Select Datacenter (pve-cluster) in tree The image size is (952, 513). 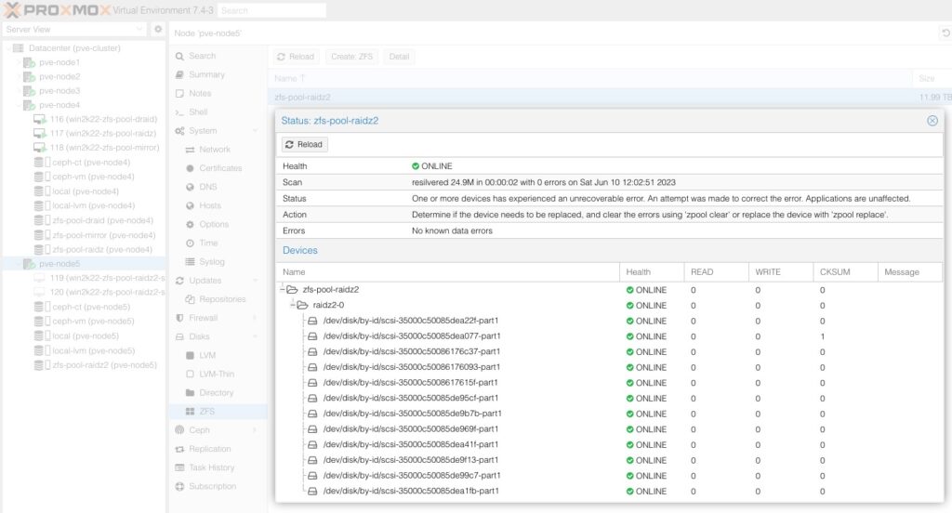tap(74, 48)
